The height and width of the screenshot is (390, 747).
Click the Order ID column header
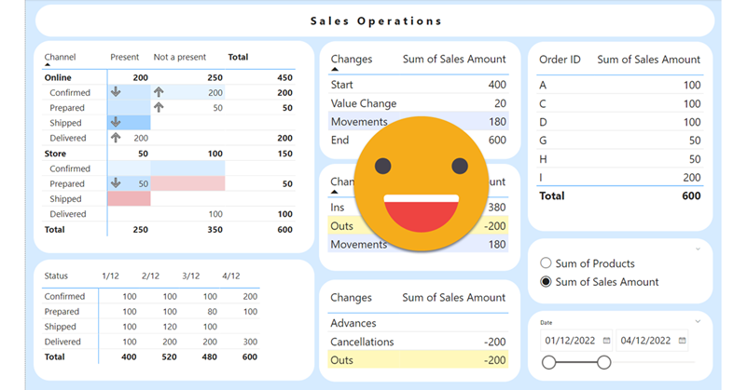[x=560, y=60]
